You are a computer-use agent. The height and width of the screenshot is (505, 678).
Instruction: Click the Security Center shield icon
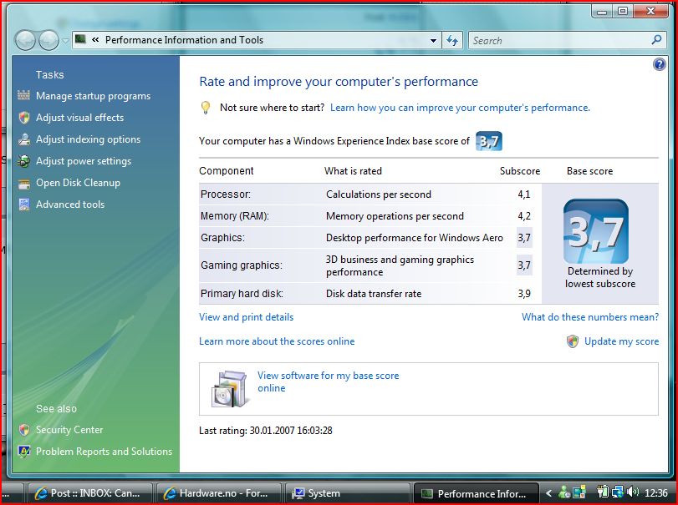pos(24,430)
